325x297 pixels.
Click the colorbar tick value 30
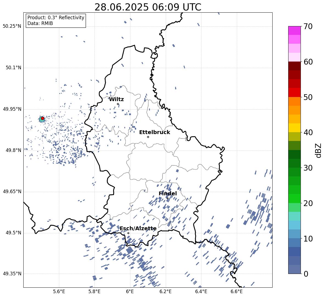(308, 168)
